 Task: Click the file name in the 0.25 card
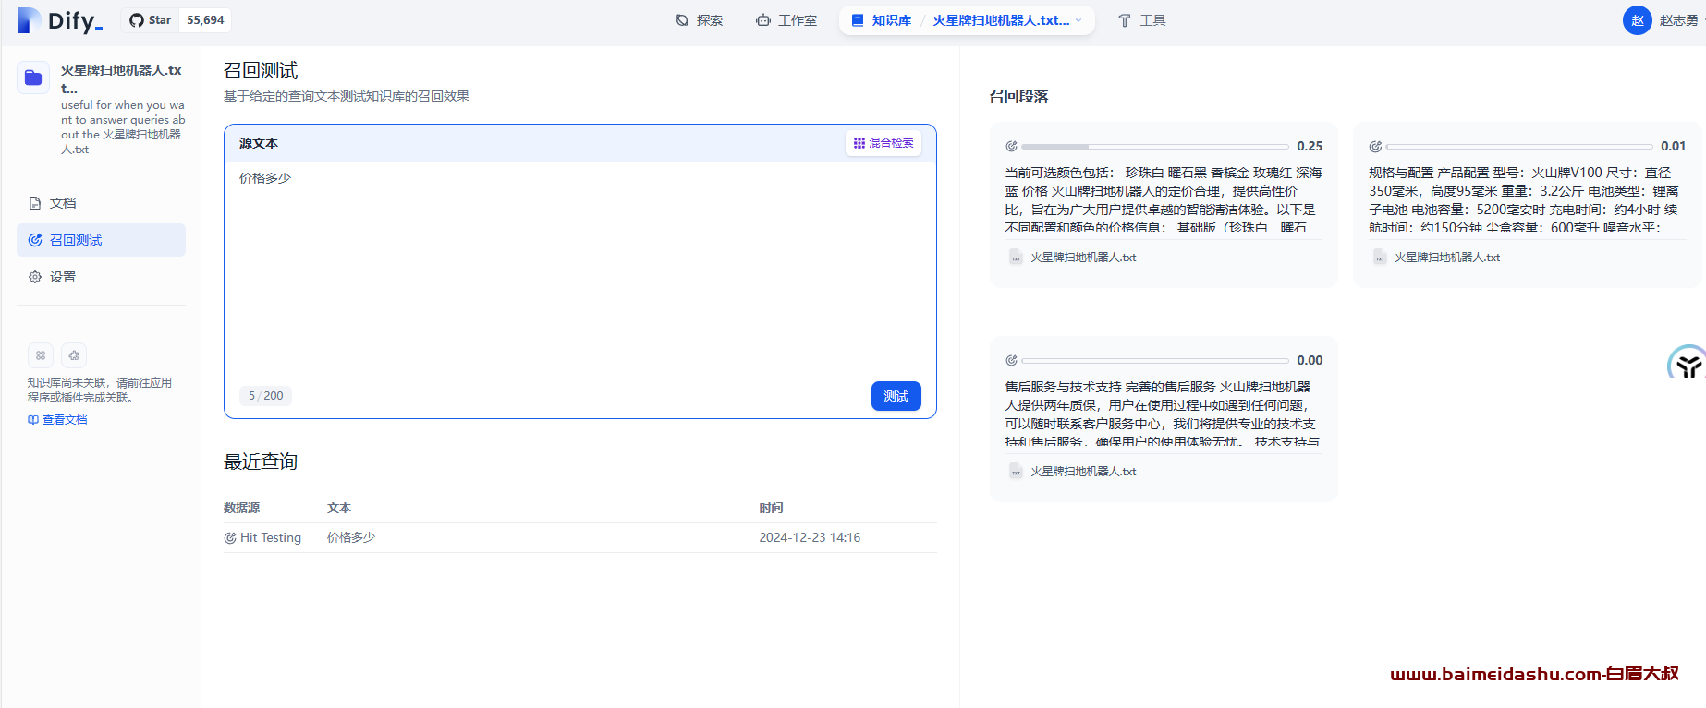point(1083,258)
